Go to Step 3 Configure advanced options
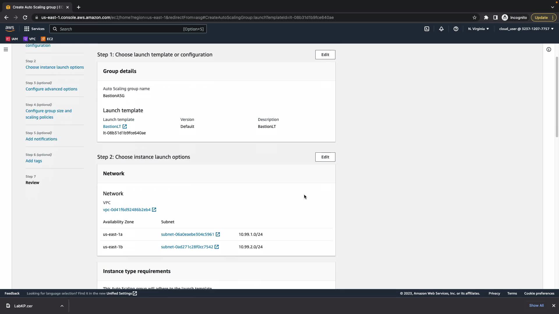The image size is (559, 314). point(51,89)
